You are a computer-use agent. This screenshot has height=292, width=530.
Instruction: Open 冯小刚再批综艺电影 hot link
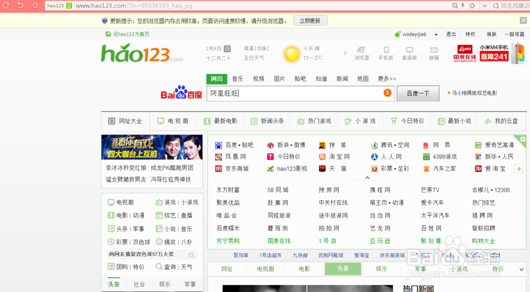474,93
